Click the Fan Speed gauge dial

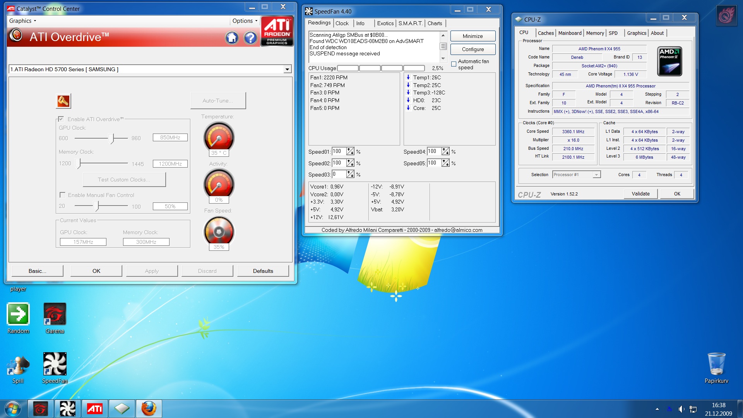pyautogui.click(x=219, y=231)
